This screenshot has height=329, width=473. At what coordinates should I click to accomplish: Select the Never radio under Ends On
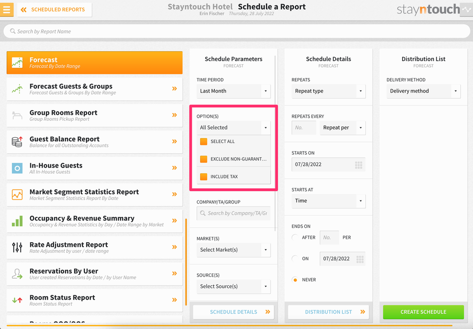pos(295,280)
